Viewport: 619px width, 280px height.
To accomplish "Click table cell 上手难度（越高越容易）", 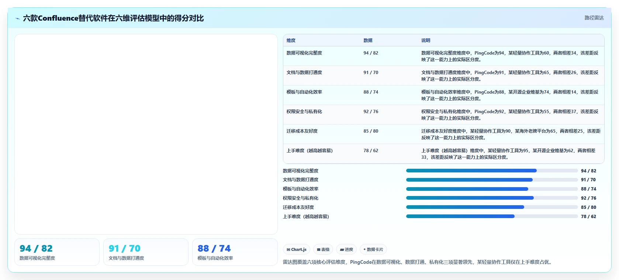I will [x=309, y=151].
